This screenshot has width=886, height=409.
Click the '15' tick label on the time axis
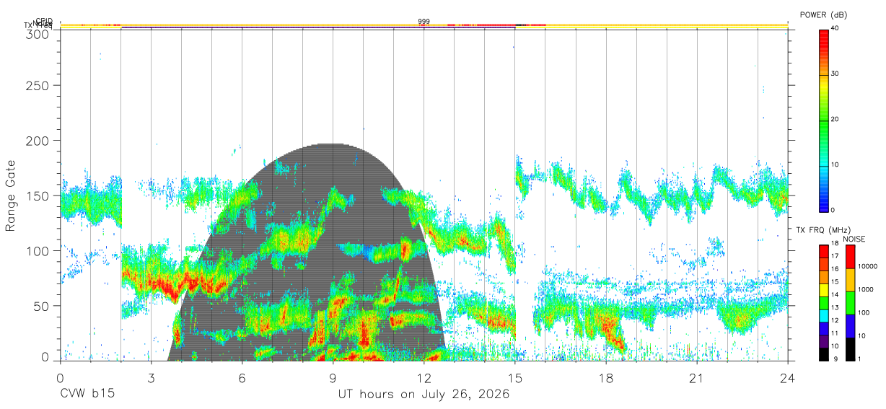[x=514, y=378]
